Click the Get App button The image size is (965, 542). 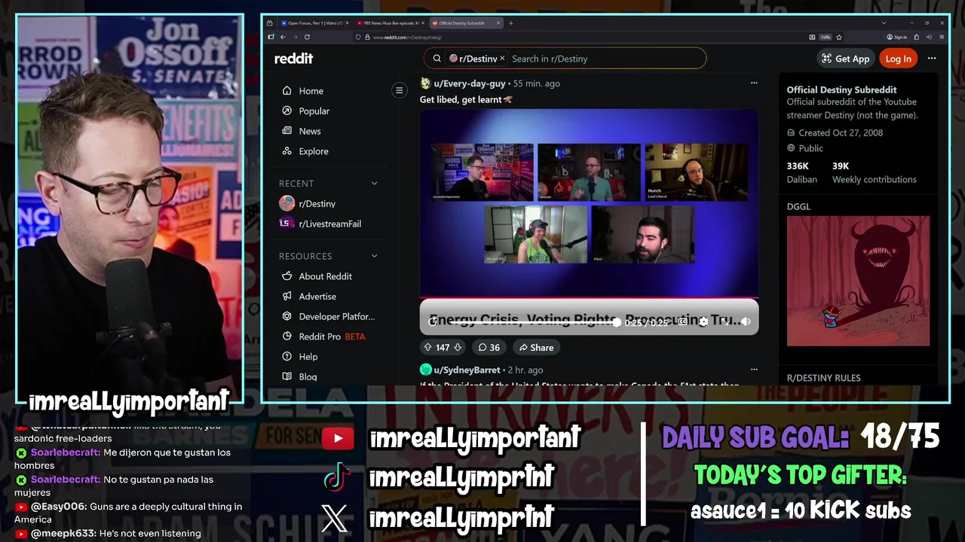tap(845, 59)
